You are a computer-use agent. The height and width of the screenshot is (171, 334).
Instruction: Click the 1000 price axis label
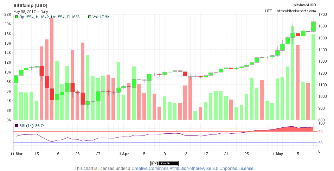(322, 97)
